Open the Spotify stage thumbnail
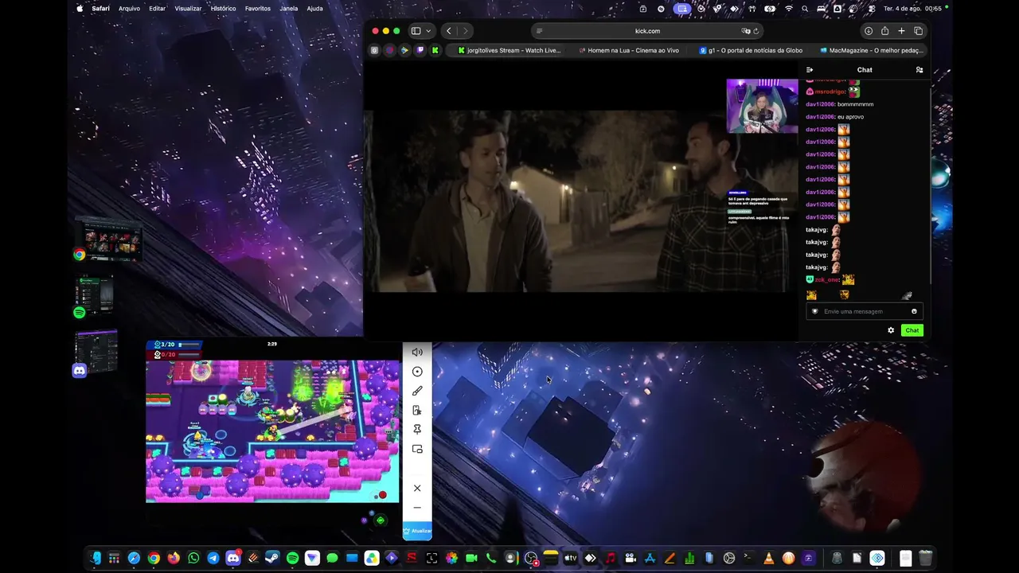Image resolution: width=1019 pixels, height=573 pixels. 95,295
